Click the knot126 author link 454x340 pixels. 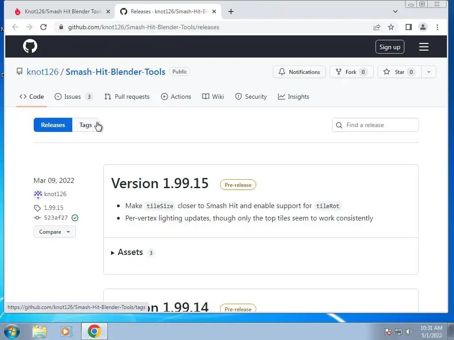point(55,194)
